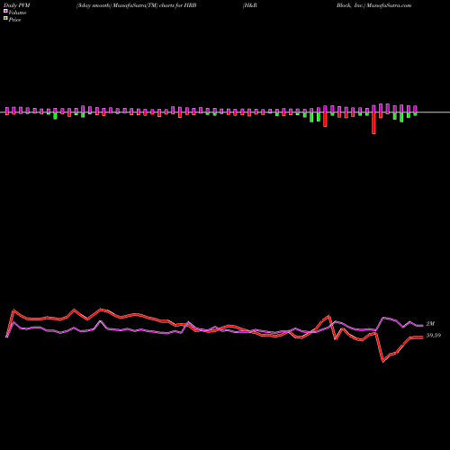Click the Price legend color swatch
Image resolution: width=450 pixels, height=450 pixels.
click(5, 19)
